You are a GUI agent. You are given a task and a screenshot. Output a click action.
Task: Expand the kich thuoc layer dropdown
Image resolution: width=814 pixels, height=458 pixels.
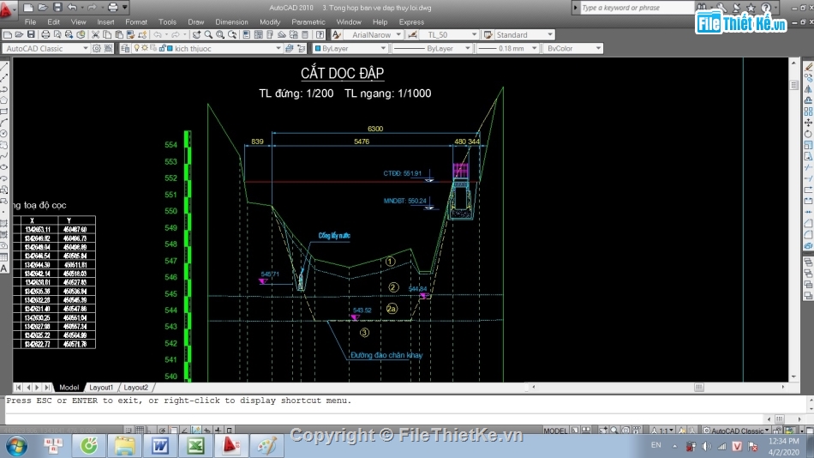278,48
